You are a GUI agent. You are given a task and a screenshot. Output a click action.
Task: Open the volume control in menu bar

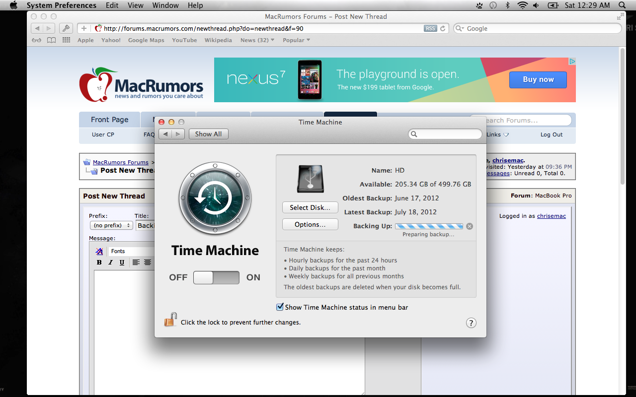[x=537, y=5]
